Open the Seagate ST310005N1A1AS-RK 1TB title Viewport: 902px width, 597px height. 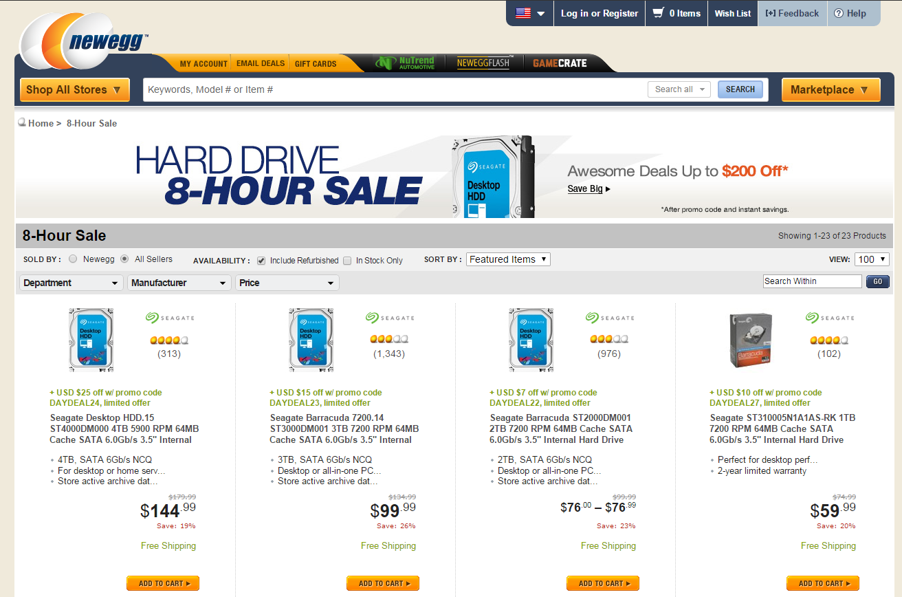point(782,428)
